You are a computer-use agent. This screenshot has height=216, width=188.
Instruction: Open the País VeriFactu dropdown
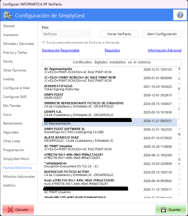click(66, 34)
